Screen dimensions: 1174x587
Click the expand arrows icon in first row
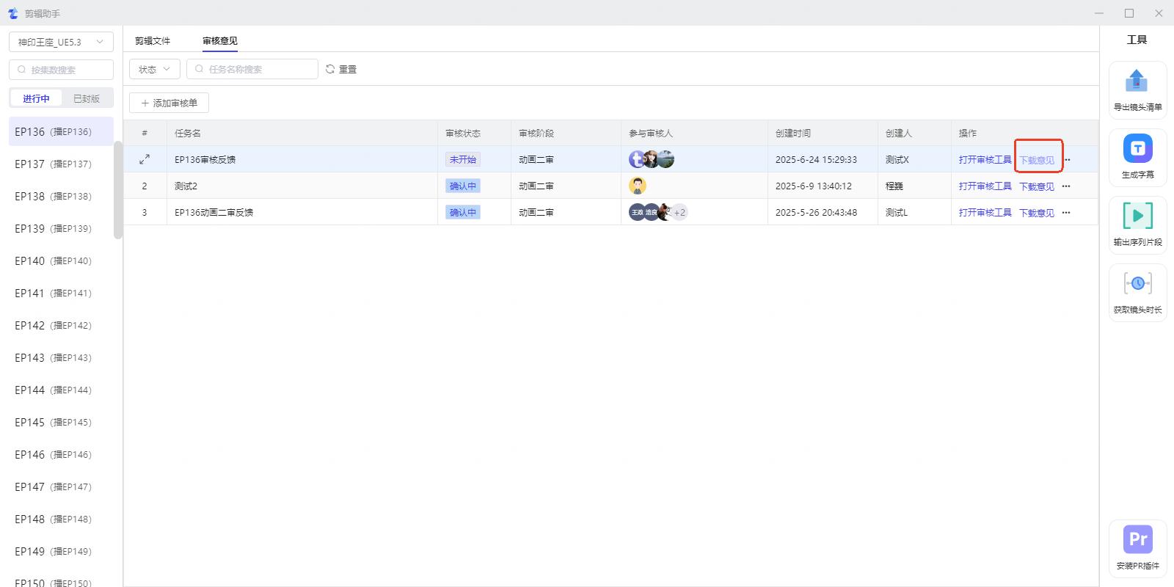pyautogui.click(x=145, y=159)
